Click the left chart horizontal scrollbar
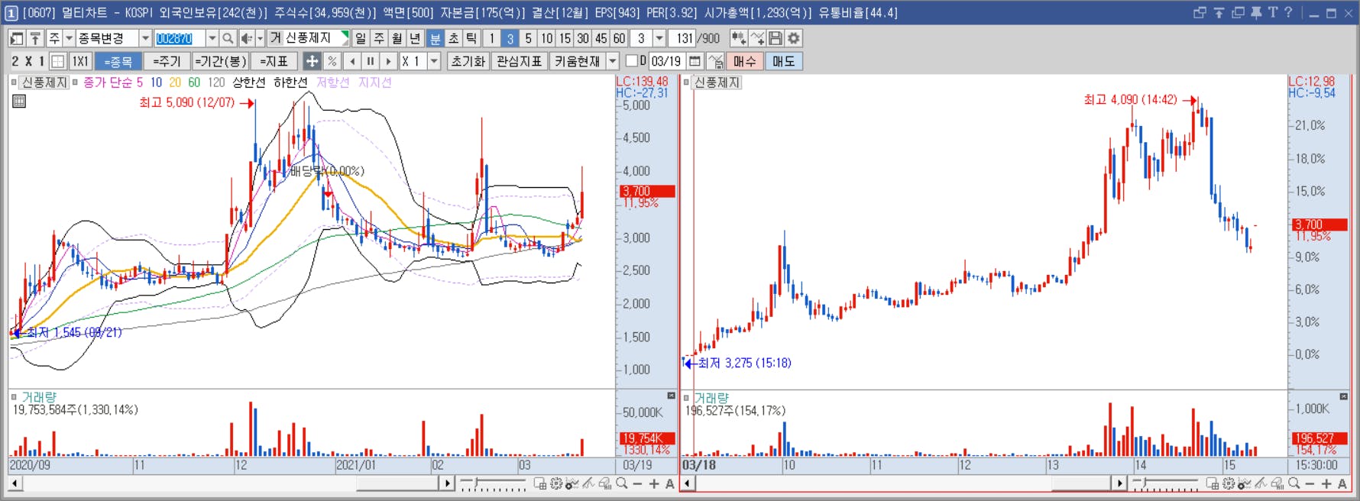Image resolution: width=1360 pixels, height=501 pixels. (x=231, y=483)
